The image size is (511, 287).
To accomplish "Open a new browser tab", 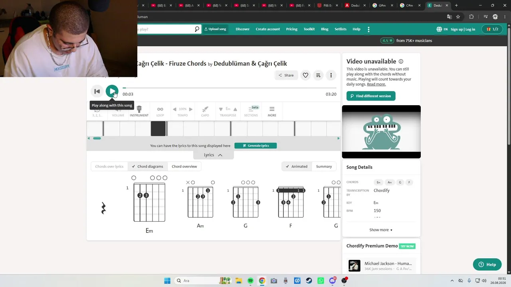I will click(x=456, y=5).
